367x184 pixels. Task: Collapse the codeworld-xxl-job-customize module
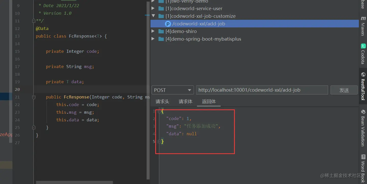153,16
